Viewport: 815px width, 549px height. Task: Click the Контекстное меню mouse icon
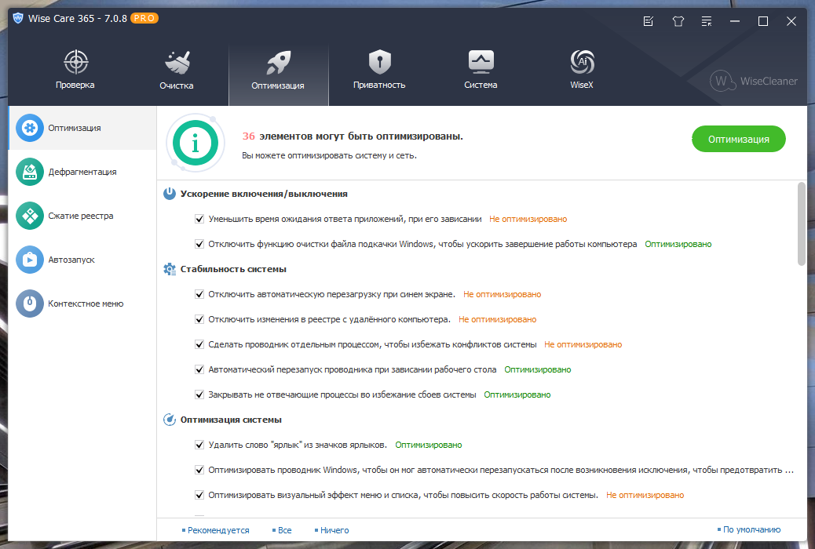pos(30,304)
